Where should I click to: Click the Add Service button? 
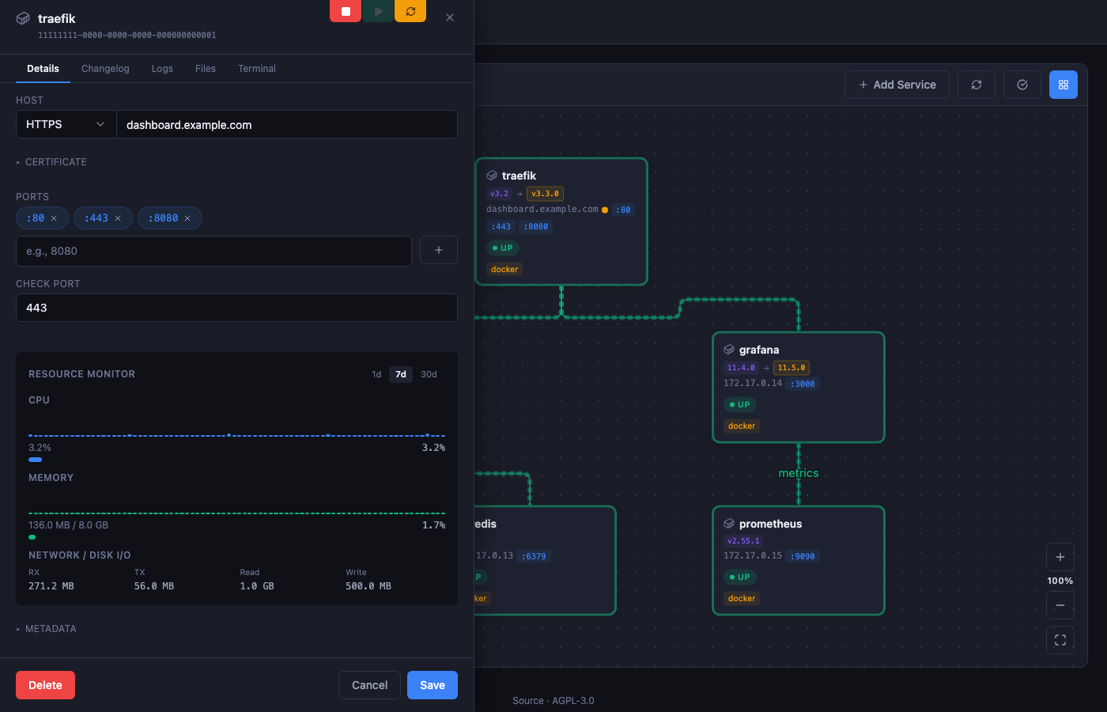tap(897, 85)
